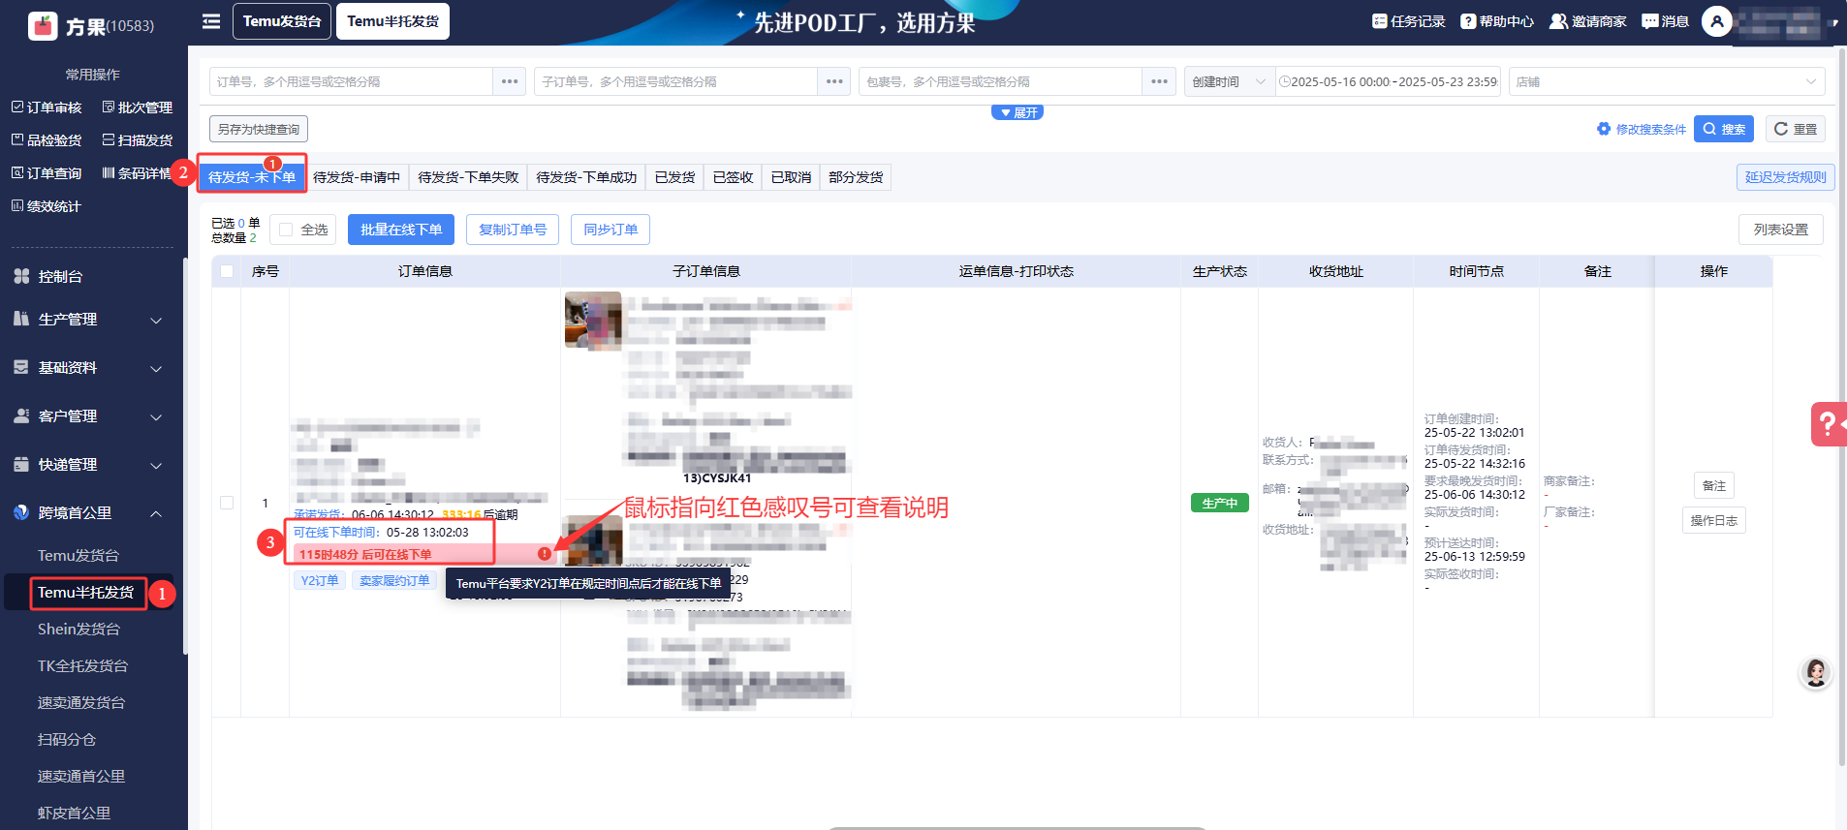Select the checkbox for order row 1

227,503
